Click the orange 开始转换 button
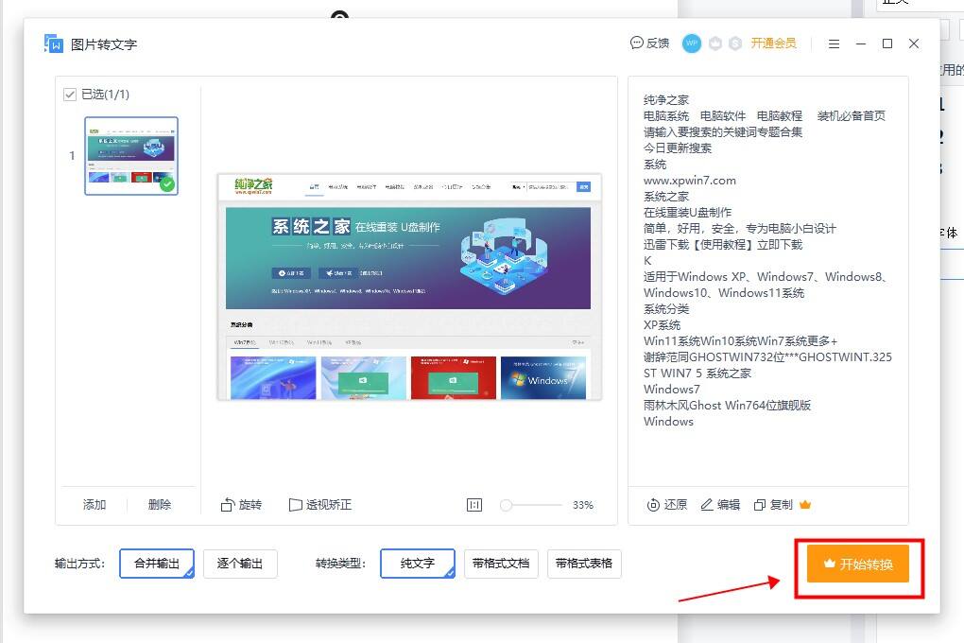This screenshot has height=643, width=964. click(858, 564)
